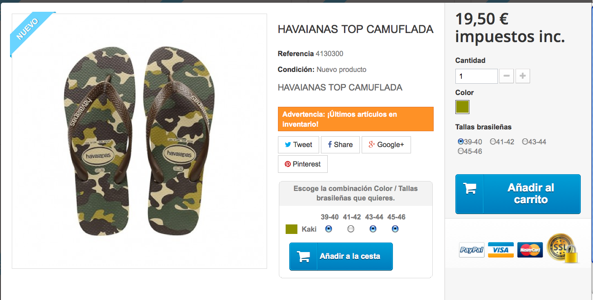
Task: Share product on Facebook
Action: [340, 145]
